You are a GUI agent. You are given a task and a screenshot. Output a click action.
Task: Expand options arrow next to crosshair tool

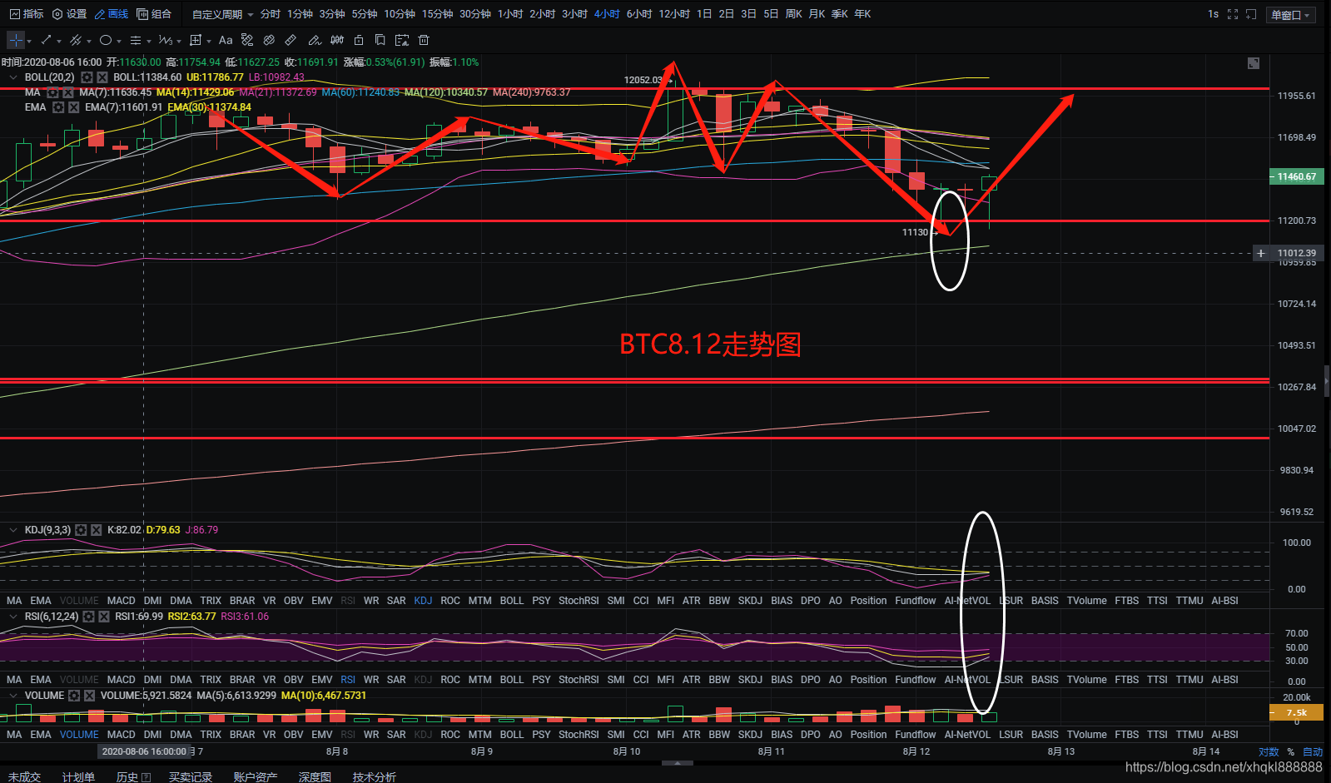pyautogui.click(x=29, y=41)
